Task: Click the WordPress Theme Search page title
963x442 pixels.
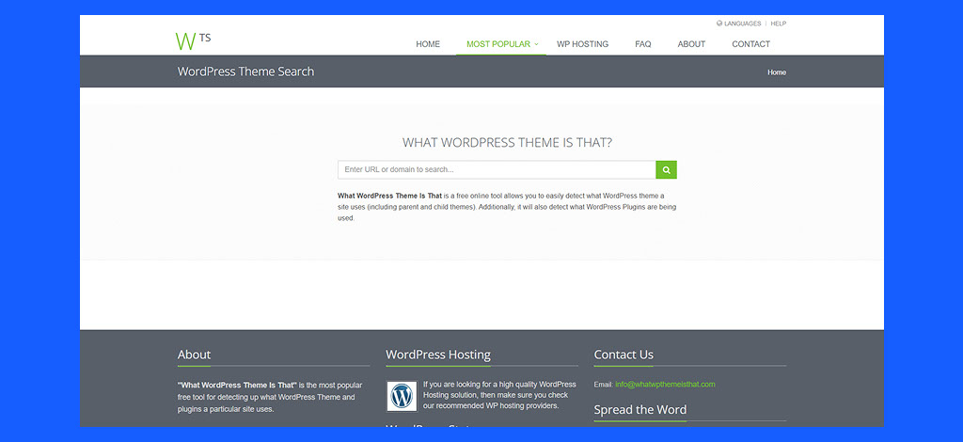Action: 245,71
